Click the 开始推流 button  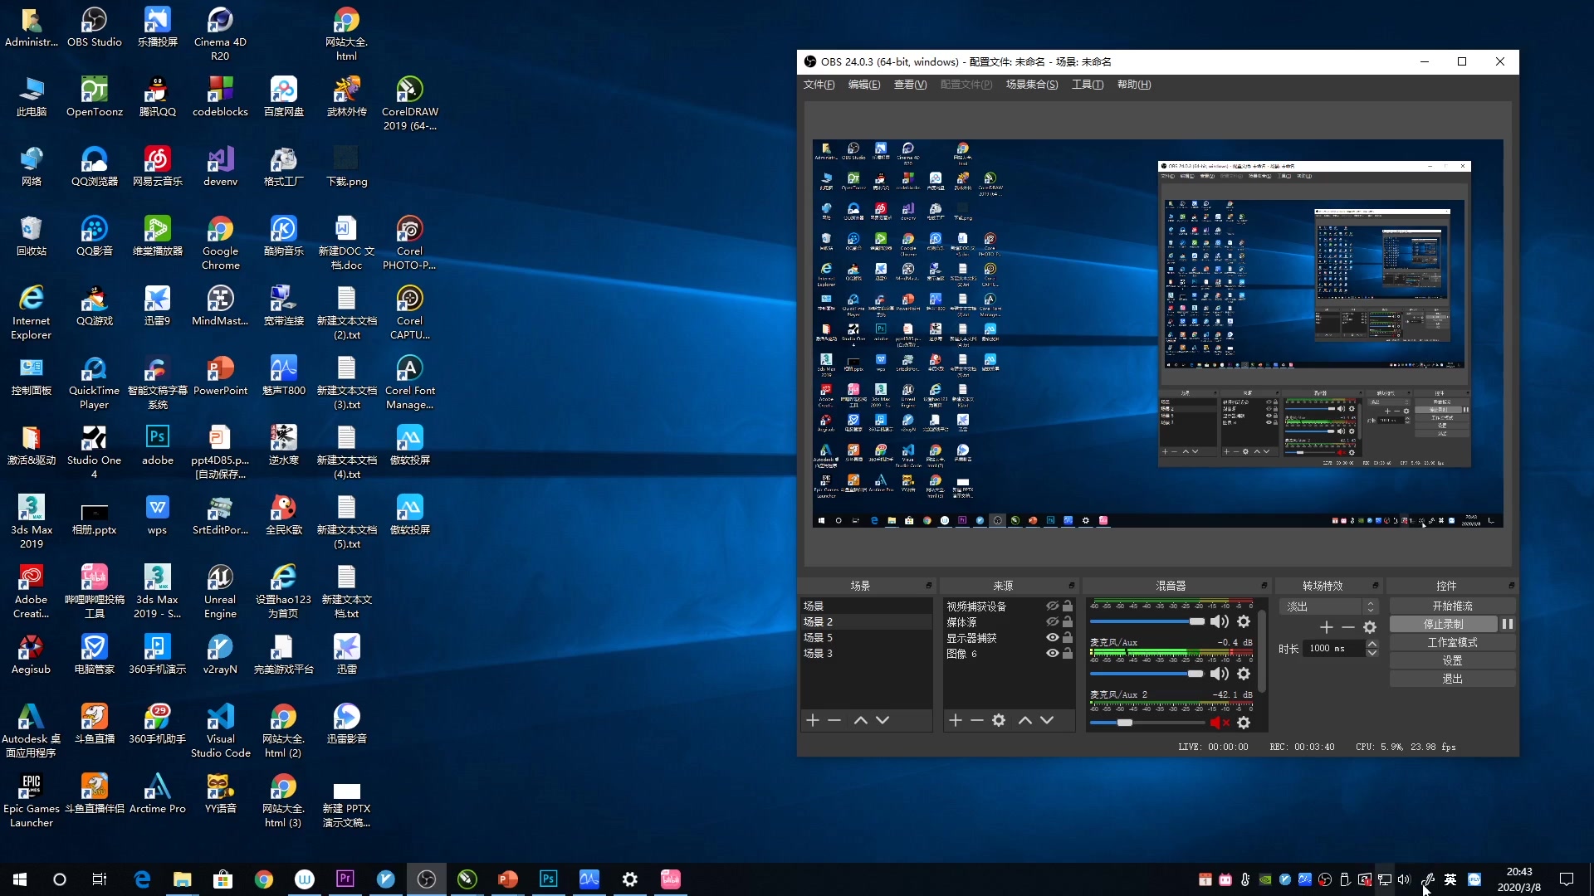point(1452,606)
